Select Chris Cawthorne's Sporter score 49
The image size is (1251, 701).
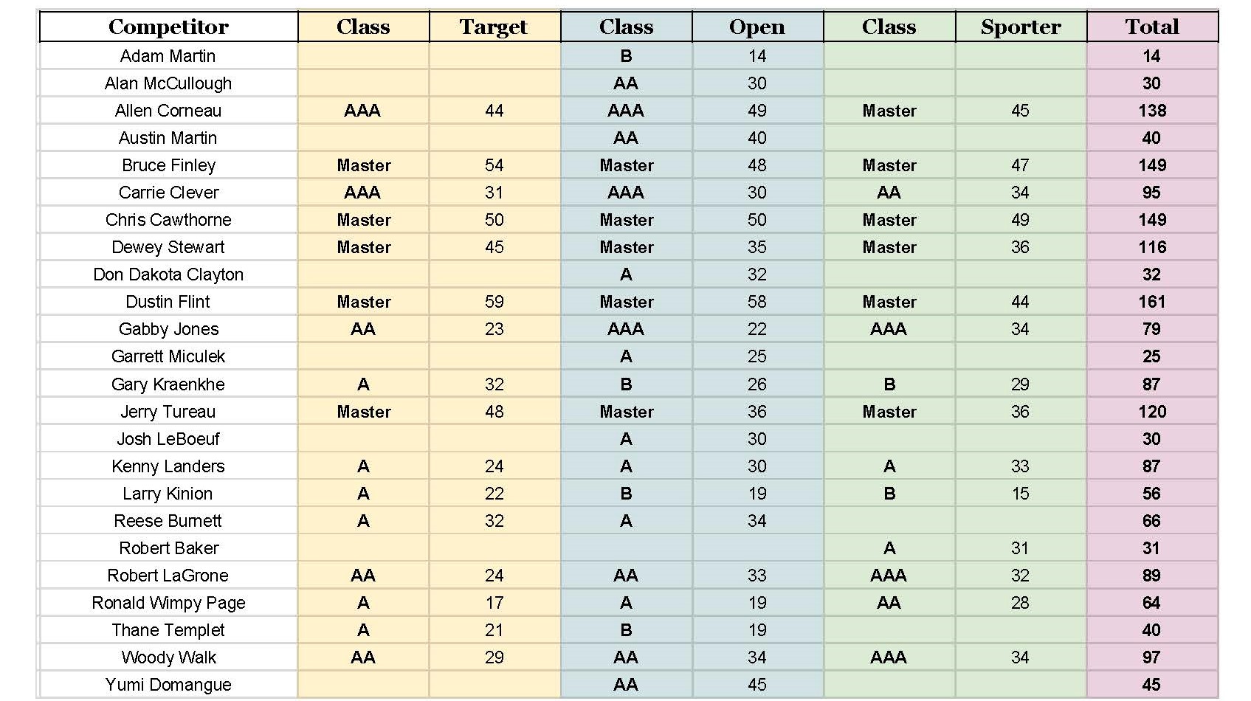1020,220
